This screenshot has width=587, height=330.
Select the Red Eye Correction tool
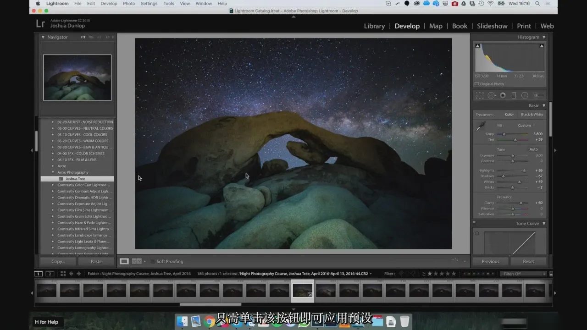coord(503,95)
